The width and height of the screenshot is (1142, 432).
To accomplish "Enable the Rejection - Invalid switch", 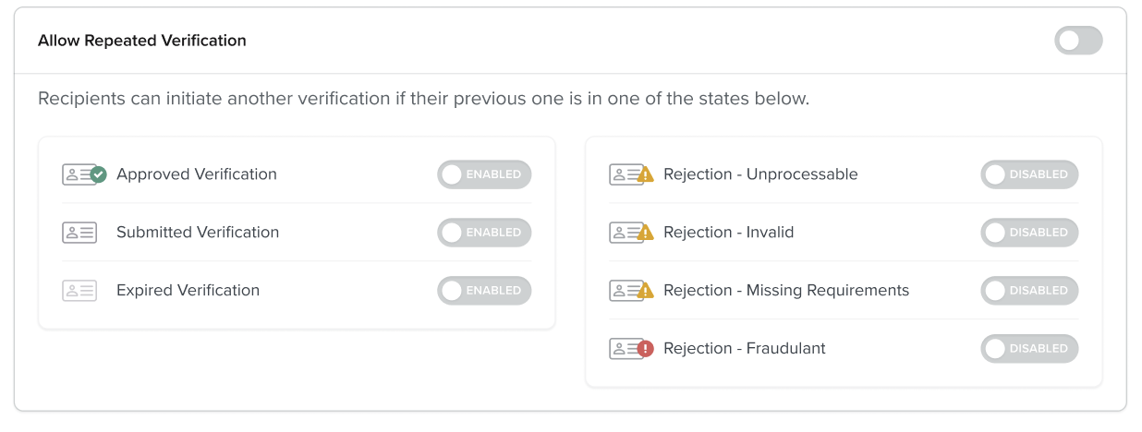I will (1029, 233).
